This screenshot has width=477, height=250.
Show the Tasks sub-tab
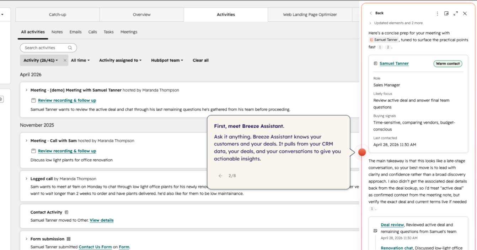tap(109, 32)
